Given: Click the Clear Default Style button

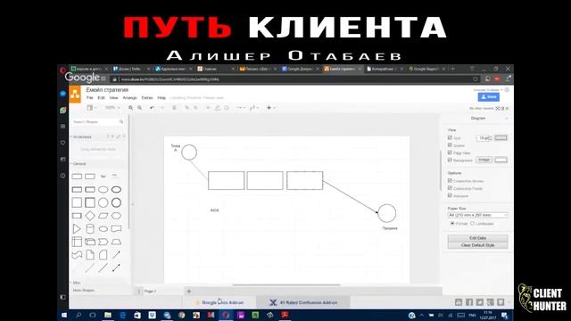Looking at the screenshot, I should tap(477, 245).
